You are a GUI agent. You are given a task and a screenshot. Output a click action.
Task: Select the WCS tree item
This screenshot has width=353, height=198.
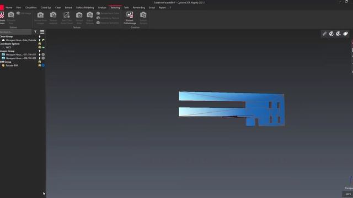pos(8,47)
